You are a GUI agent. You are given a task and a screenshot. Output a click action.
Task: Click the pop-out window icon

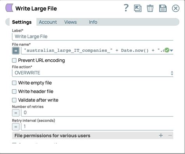click(x=138, y=8)
